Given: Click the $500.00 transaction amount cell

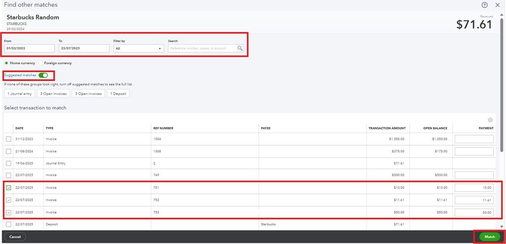Looking at the screenshot, I should (x=397, y=175).
